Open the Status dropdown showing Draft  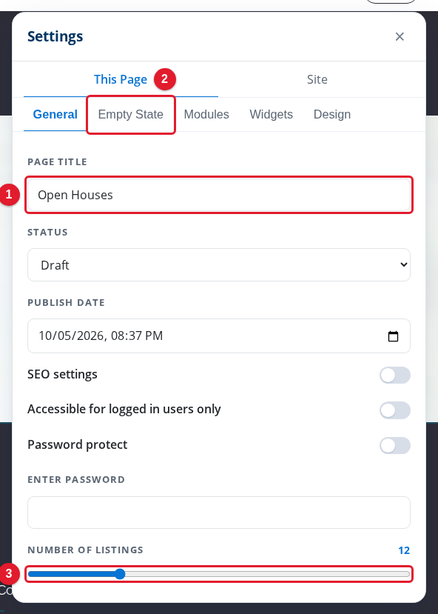(x=219, y=264)
